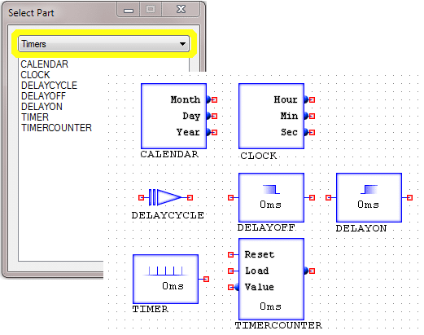Click the Reset input pin on TIMERCOUNTER
The width and height of the screenshot is (424, 335).
pos(230,254)
